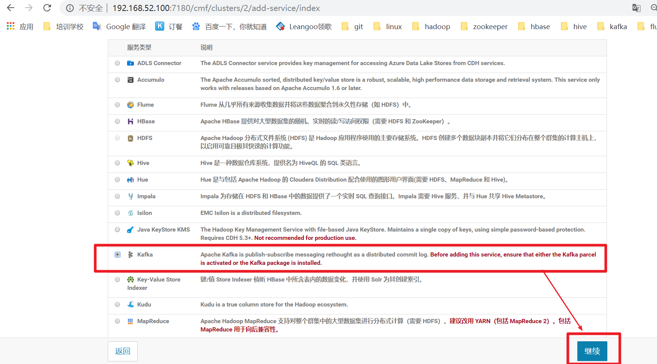This screenshot has height=364, width=657.
Task: Open the git bookmark folder
Action: 352,26
